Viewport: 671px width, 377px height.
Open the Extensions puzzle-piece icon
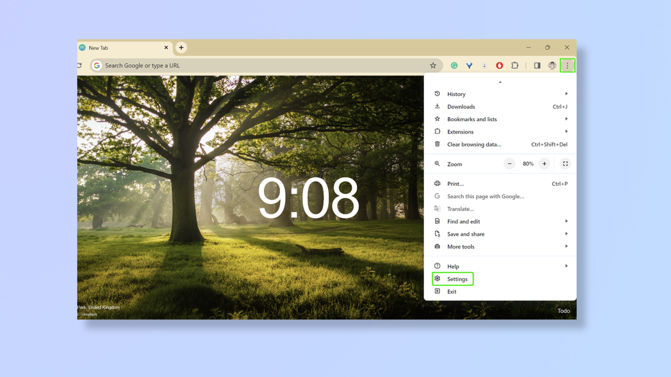(515, 65)
